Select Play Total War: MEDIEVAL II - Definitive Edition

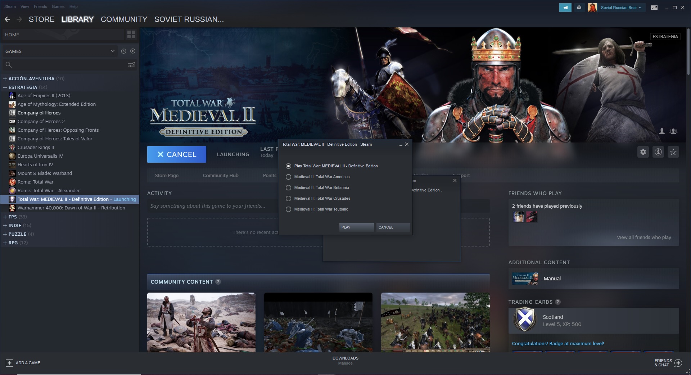tap(331, 166)
